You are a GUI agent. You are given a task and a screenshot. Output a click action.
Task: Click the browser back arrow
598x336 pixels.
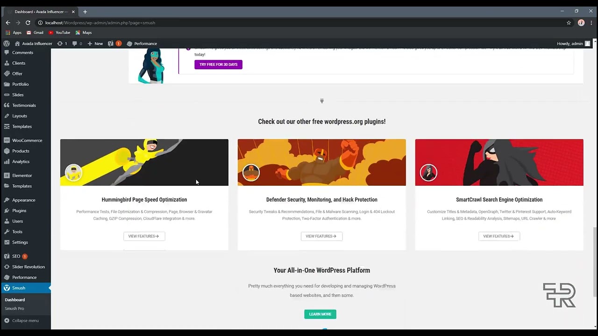click(8, 22)
